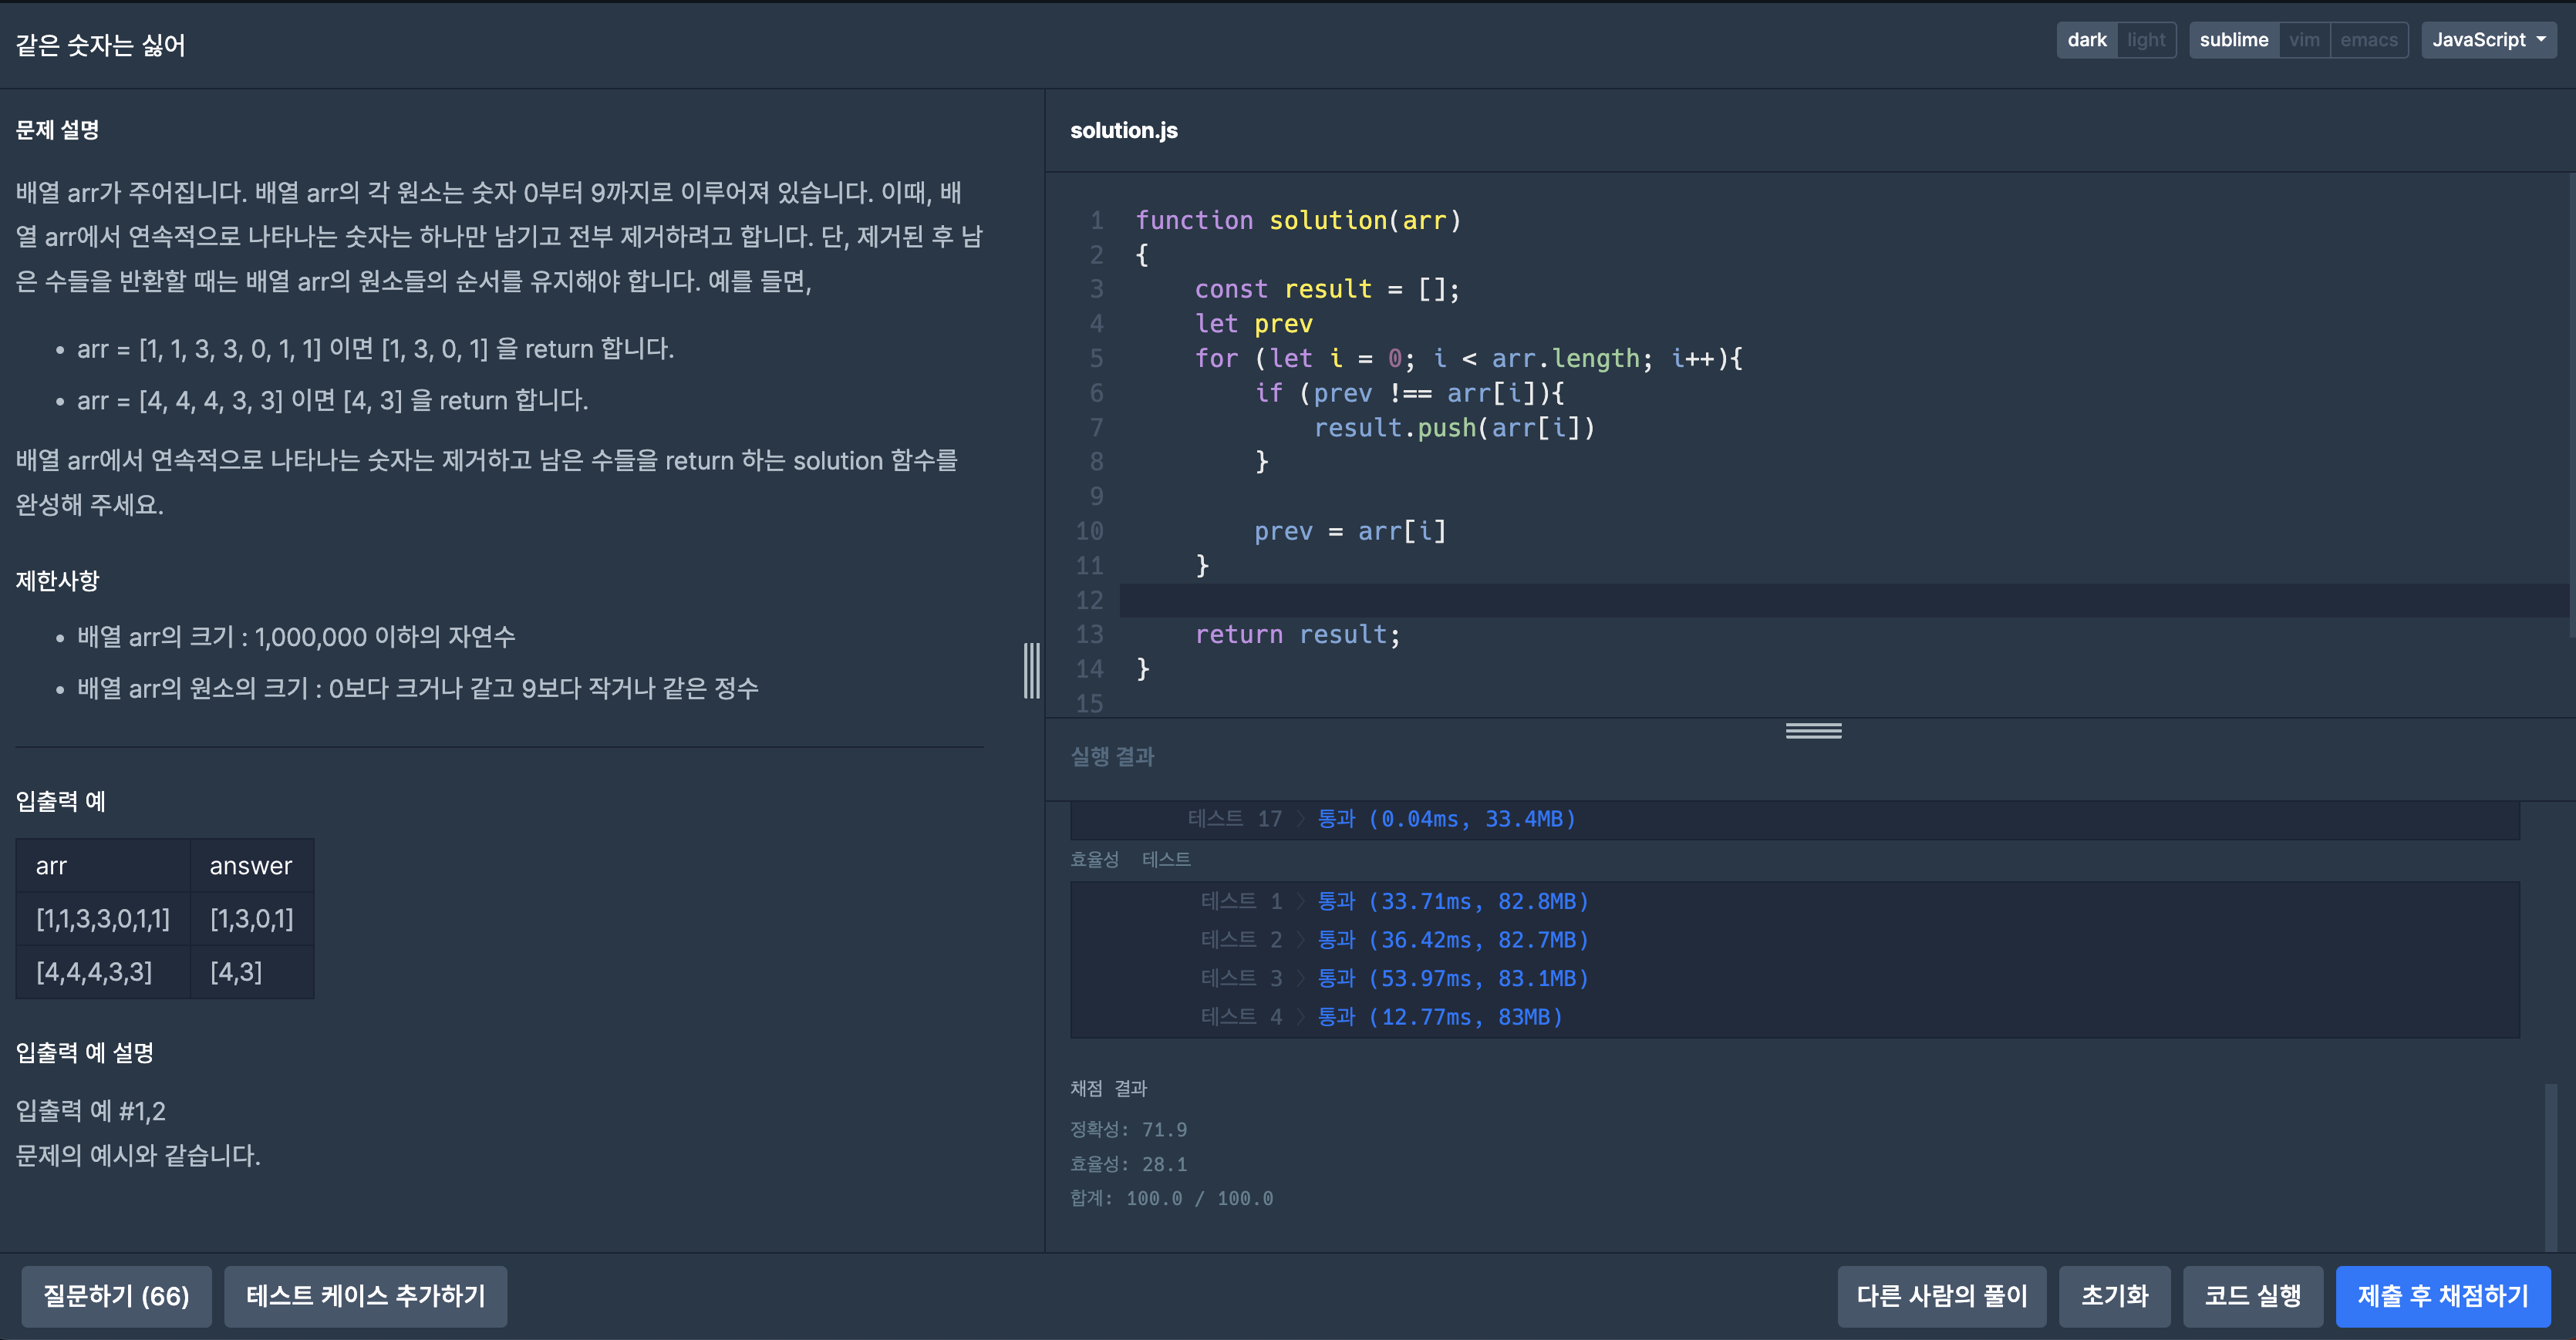Select the dark theme toggle
2576x1340 pixels.
(x=2086, y=40)
